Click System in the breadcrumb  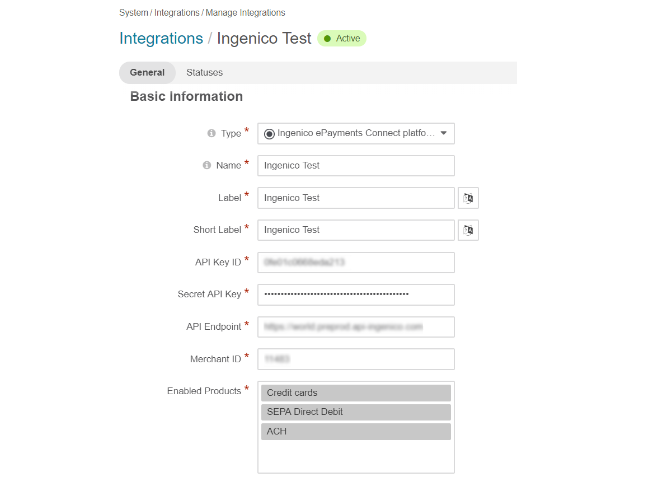coord(134,12)
